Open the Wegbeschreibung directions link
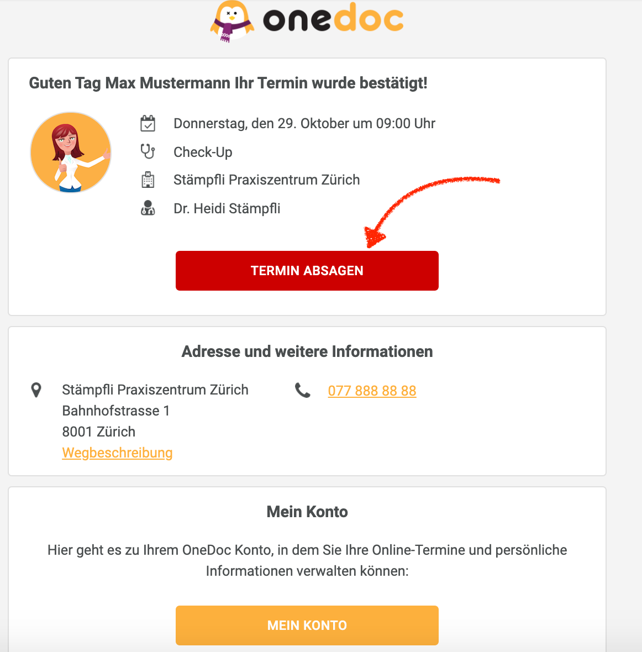Screen dimensions: 642x652 click(117, 453)
